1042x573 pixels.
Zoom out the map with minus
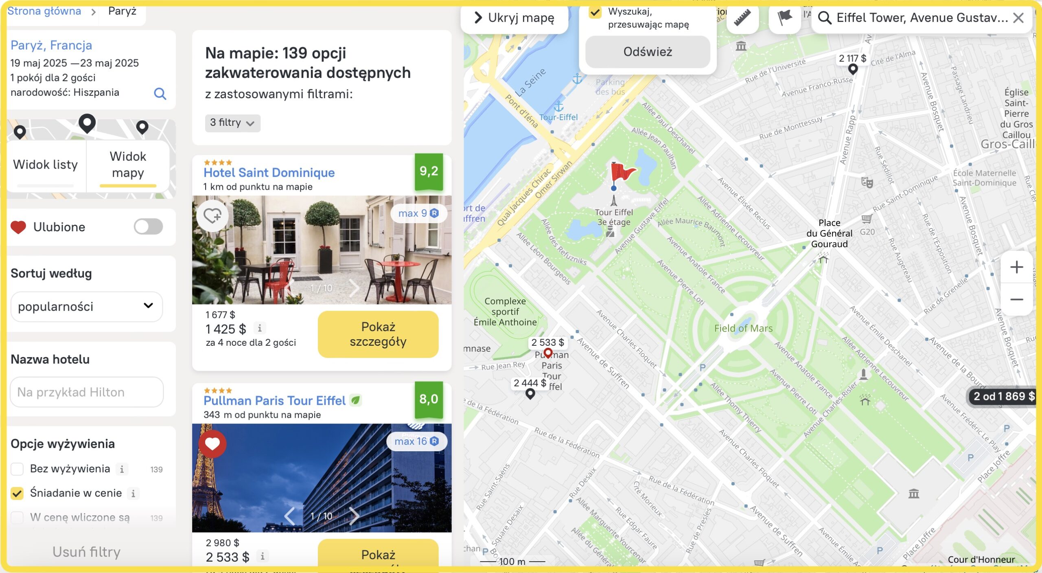click(x=1017, y=300)
